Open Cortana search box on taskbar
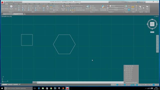Viewport: 160px width, 90px height. pos(18,88)
